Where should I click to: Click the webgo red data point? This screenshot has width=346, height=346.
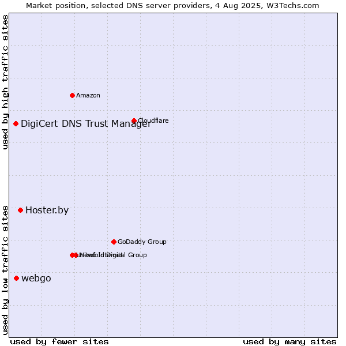(16, 278)
